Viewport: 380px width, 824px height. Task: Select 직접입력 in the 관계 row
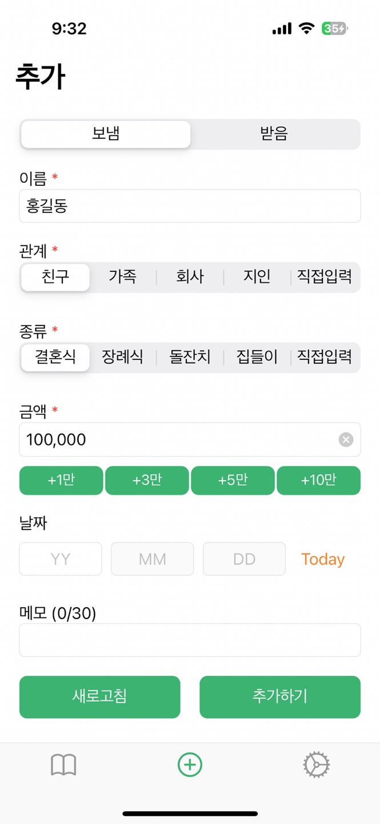pyautogui.click(x=325, y=278)
